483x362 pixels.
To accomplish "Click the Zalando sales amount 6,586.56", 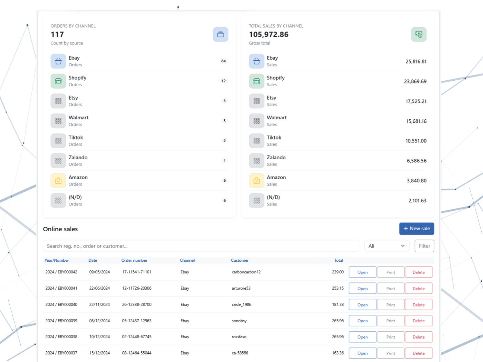I will [x=417, y=161].
